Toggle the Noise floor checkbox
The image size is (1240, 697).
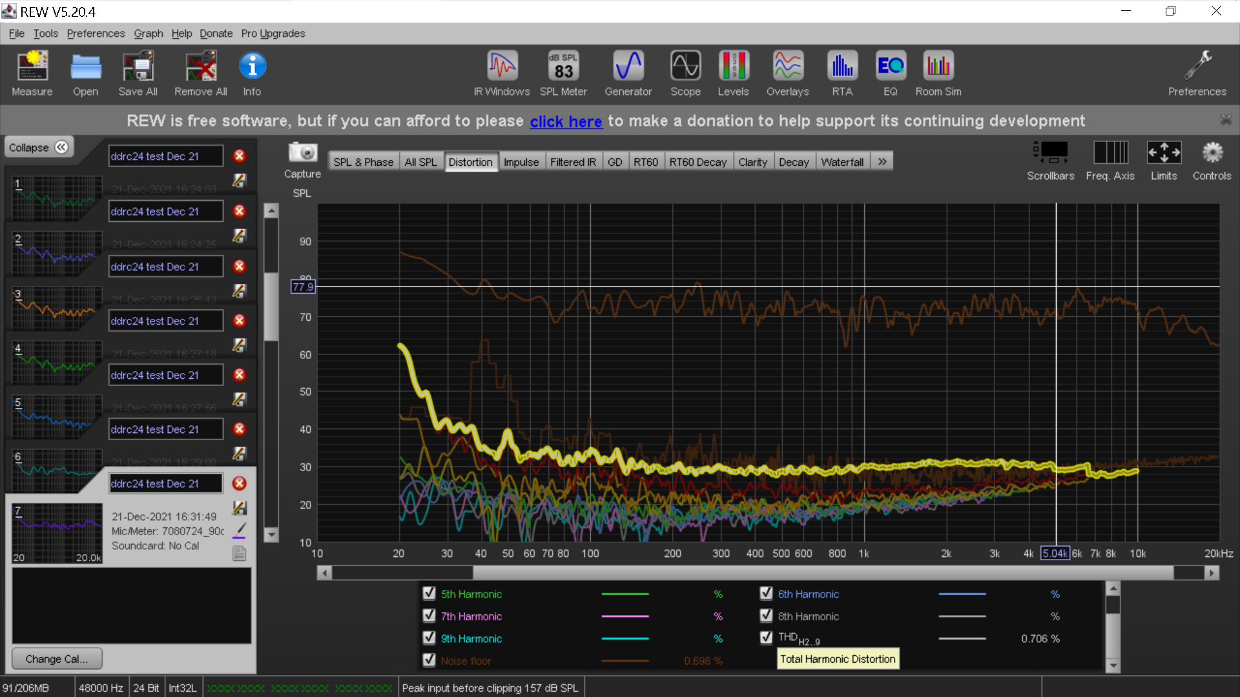tap(429, 660)
